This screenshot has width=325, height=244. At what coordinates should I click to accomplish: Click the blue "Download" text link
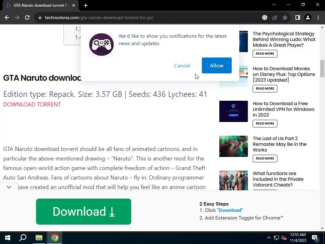(230, 210)
